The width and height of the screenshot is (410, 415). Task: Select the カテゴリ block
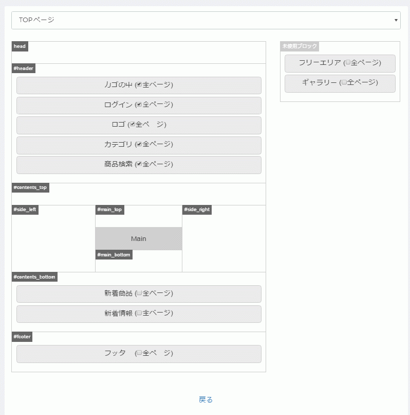coord(139,145)
